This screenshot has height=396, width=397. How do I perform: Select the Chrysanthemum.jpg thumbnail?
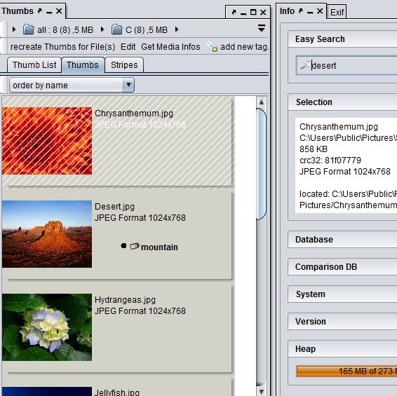(x=47, y=141)
